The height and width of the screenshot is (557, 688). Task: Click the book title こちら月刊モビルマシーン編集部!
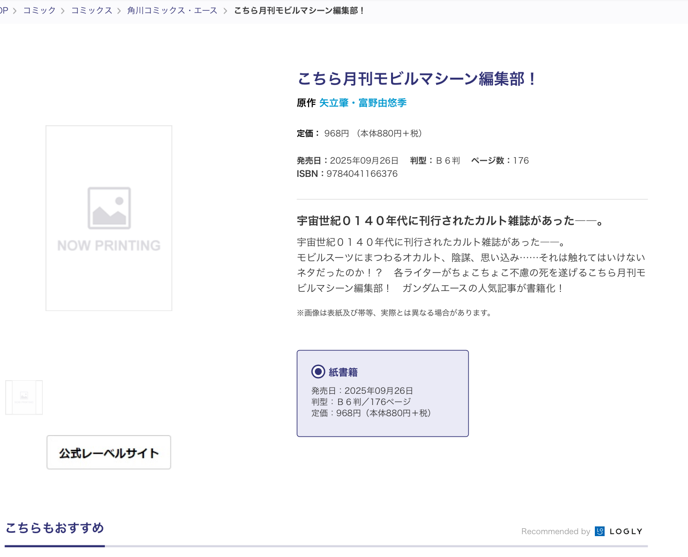click(x=417, y=79)
